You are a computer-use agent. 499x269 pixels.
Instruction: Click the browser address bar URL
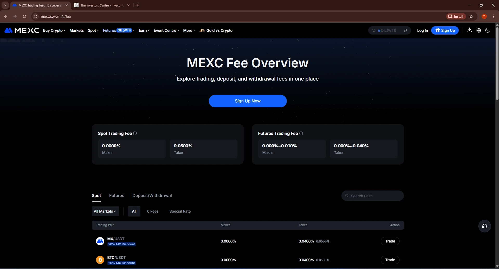point(56,16)
